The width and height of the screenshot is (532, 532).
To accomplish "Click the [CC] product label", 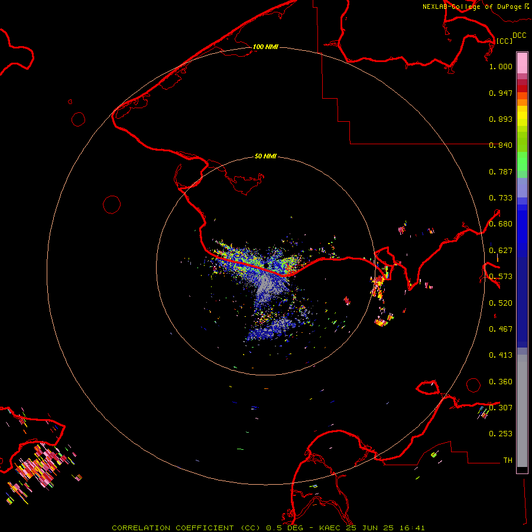I will [x=504, y=41].
